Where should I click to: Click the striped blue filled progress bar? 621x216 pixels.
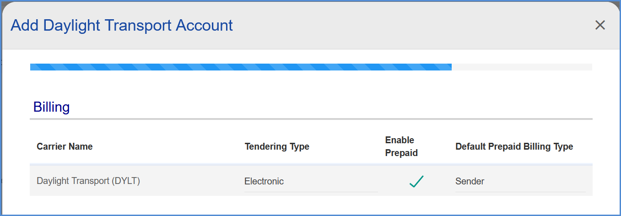click(241, 67)
